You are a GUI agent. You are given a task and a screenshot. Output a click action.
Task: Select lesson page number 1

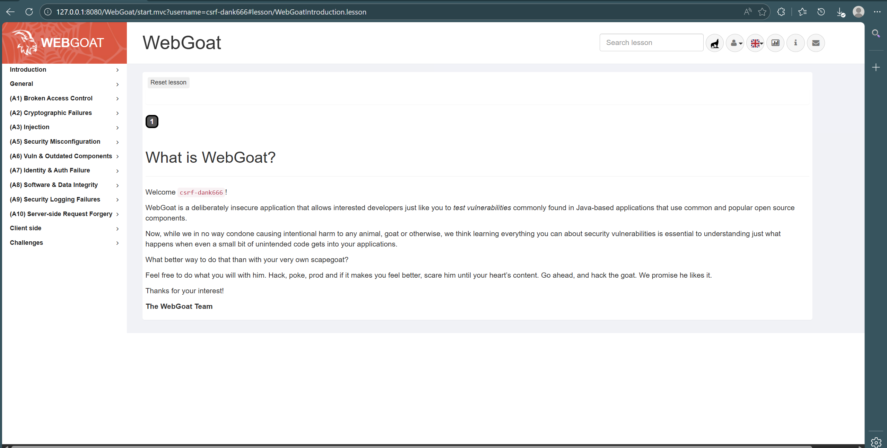point(152,122)
